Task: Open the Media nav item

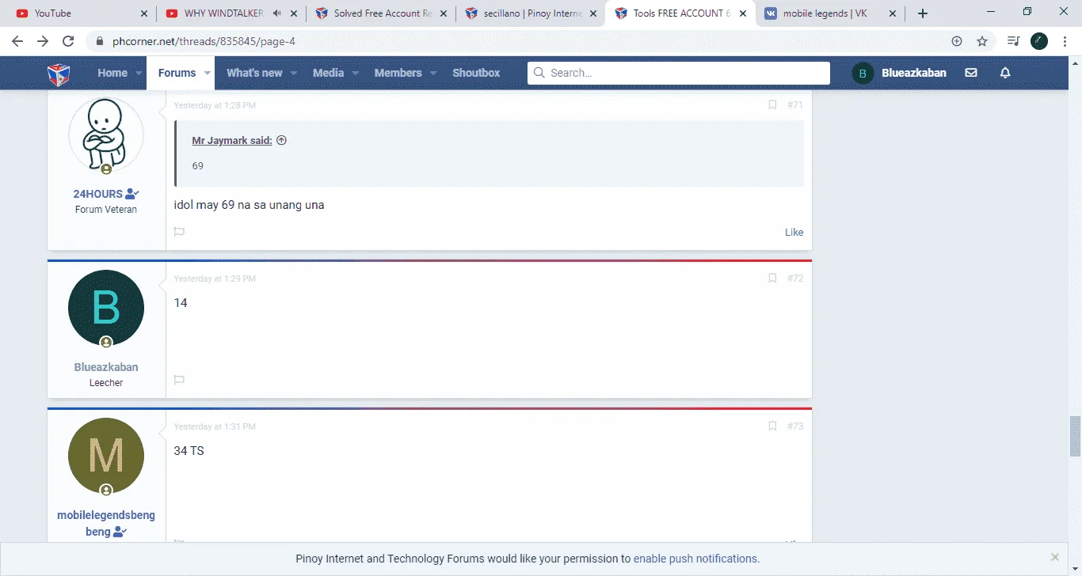Action: tap(328, 73)
